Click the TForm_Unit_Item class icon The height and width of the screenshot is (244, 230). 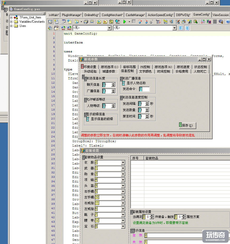point(16,17)
